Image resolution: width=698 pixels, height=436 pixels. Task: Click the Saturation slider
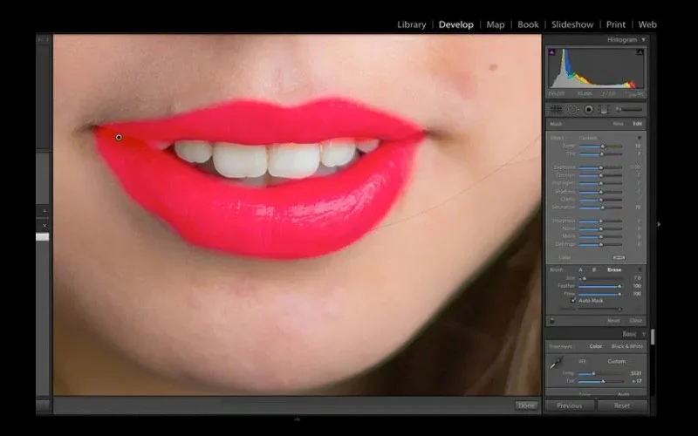pyautogui.click(x=602, y=208)
